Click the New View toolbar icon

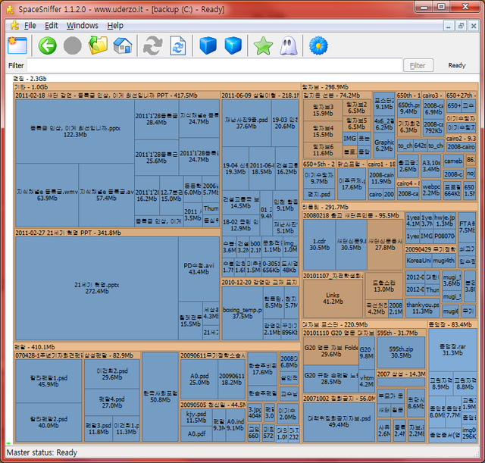click(x=17, y=45)
